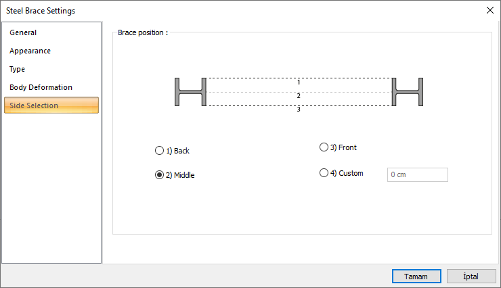Enable the 4) Custom position option

pyautogui.click(x=324, y=173)
